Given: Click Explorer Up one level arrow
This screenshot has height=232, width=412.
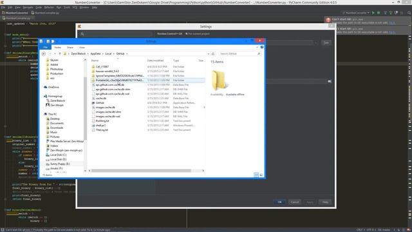Looking at the screenshot, I should coord(60,53).
